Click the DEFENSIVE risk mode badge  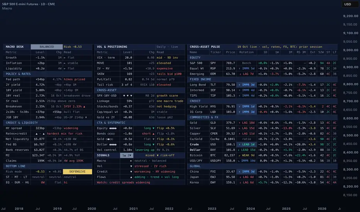pos(77,172)
